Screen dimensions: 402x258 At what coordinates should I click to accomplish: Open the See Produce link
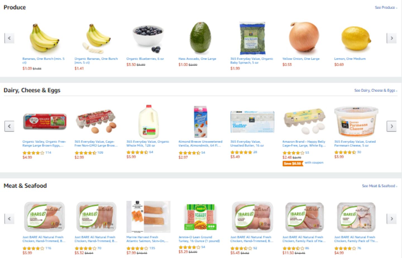click(x=386, y=8)
